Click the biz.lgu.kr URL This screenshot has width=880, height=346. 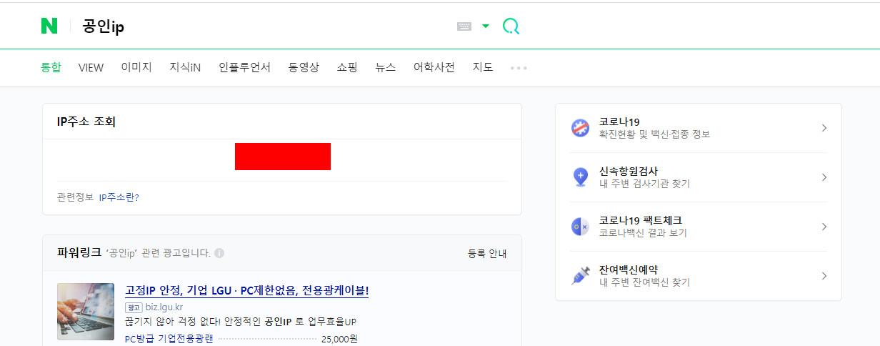point(164,307)
